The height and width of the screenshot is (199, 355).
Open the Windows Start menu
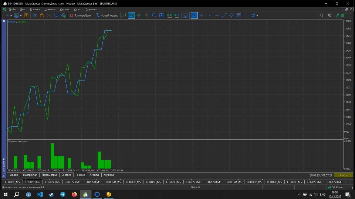pos(6,194)
